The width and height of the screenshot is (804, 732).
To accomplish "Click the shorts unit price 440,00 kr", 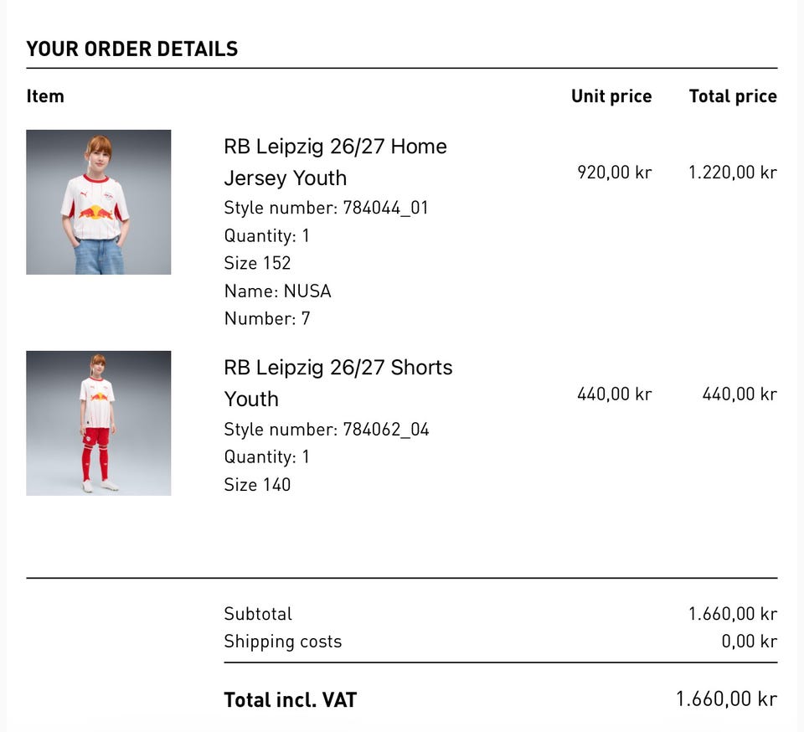I will (614, 394).
